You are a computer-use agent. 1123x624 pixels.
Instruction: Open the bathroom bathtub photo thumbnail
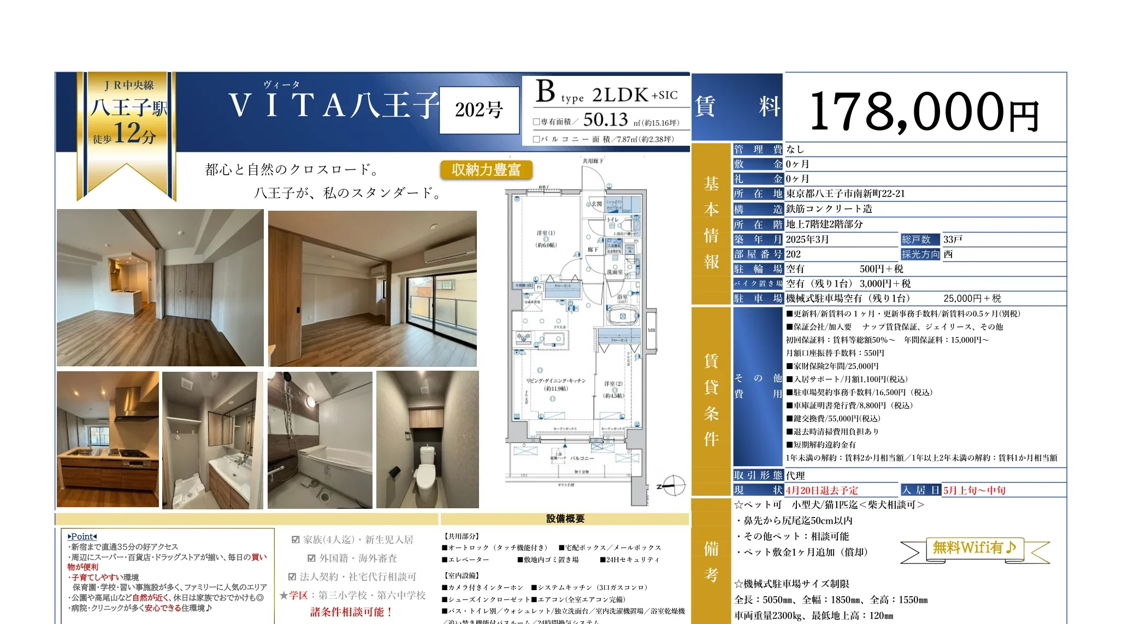pos(320,440)
